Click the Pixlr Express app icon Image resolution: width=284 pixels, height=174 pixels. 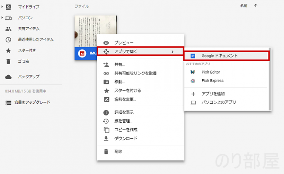tap(193, 81)
